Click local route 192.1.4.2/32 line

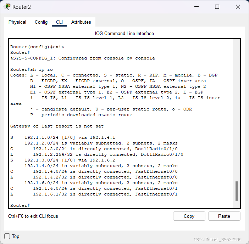coord(94,177)
